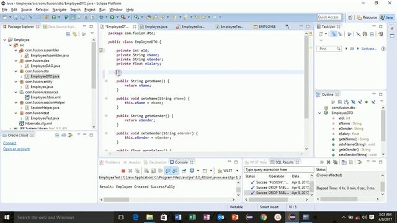Viewport: 397px width, 223px height.
Task: Click the New Java Class green C icon
Action: (54, 17)
